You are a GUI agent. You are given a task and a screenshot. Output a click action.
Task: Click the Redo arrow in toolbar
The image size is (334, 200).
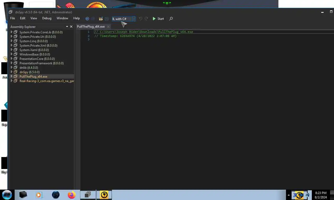pyautogui.click(x=146, y=18)
